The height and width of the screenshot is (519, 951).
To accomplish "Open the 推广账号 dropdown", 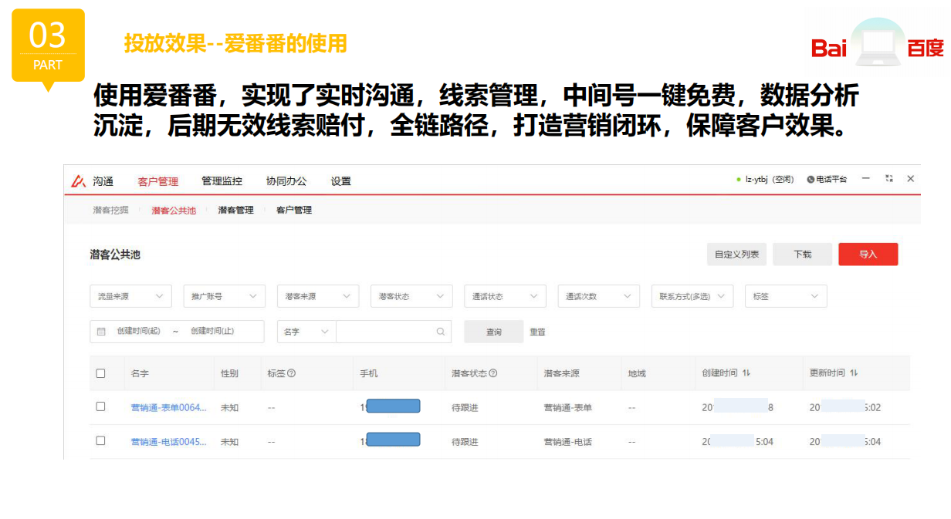I will pos(224,296).
